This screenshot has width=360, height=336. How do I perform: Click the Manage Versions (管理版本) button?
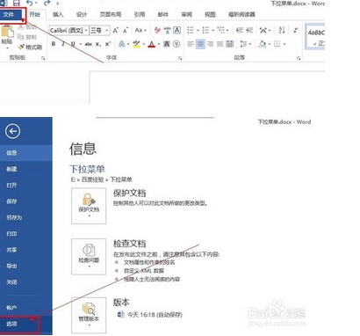[89, 315]
